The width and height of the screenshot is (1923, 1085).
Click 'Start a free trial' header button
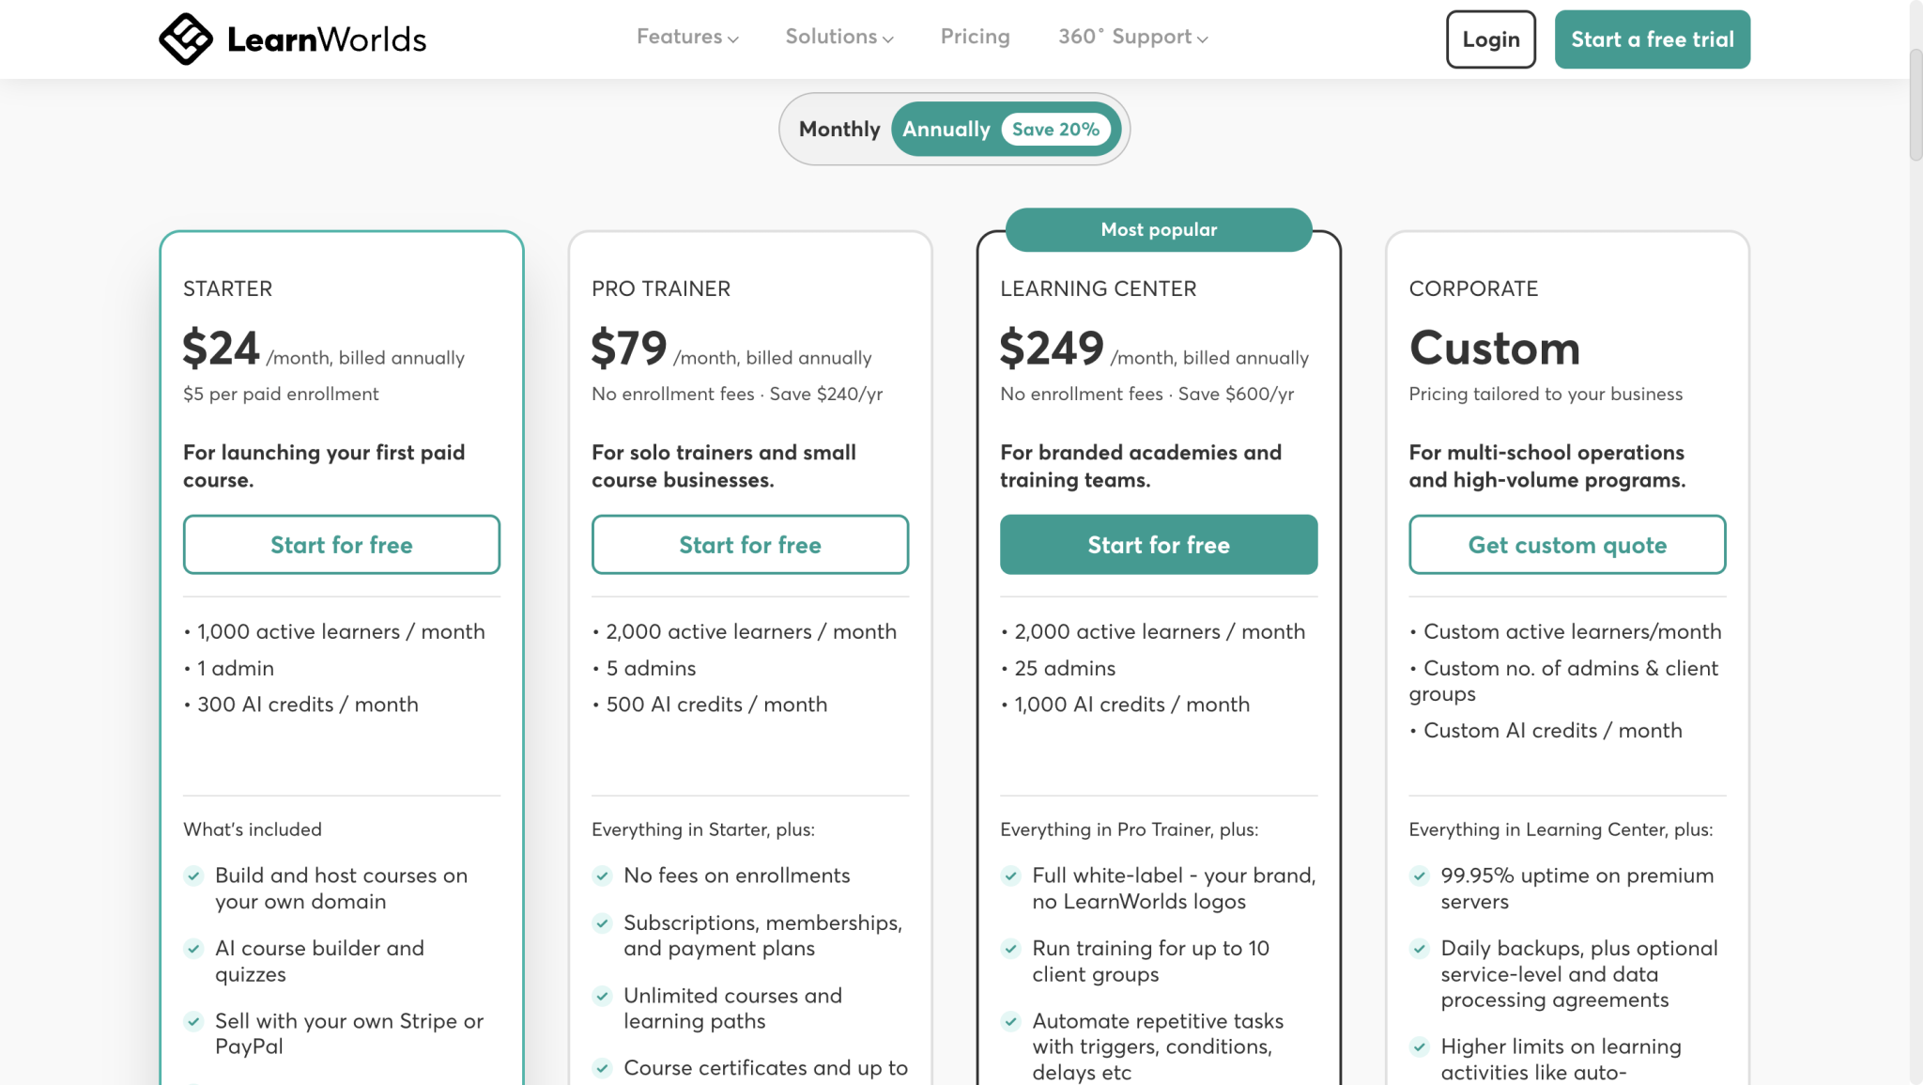[x=1652, y=39]
